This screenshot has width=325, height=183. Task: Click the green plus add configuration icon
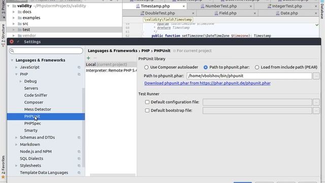coord(88,58)
